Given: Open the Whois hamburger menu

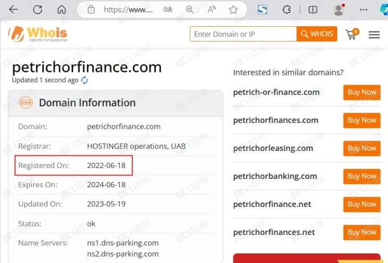Looking at the screenshot, I should (x=374, y=34).
